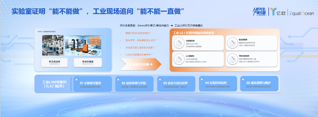Open the 01 长链条可靠性 card

(x=93, y=84)
